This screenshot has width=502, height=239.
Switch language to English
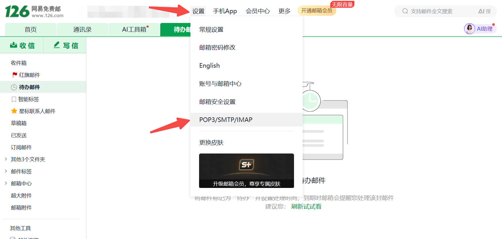pyautogui.click(x=209, y=66)
